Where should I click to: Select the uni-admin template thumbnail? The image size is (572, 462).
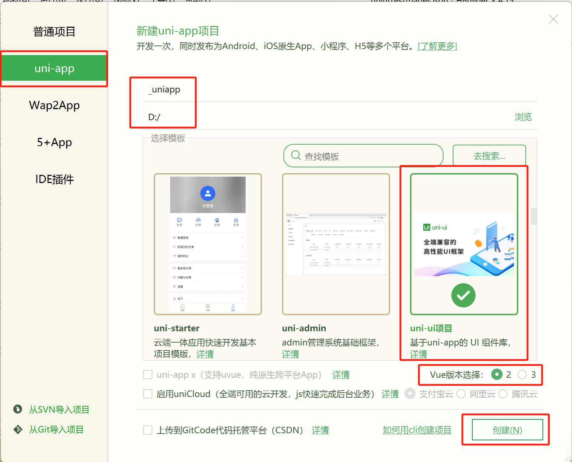[x=336, y=244]
